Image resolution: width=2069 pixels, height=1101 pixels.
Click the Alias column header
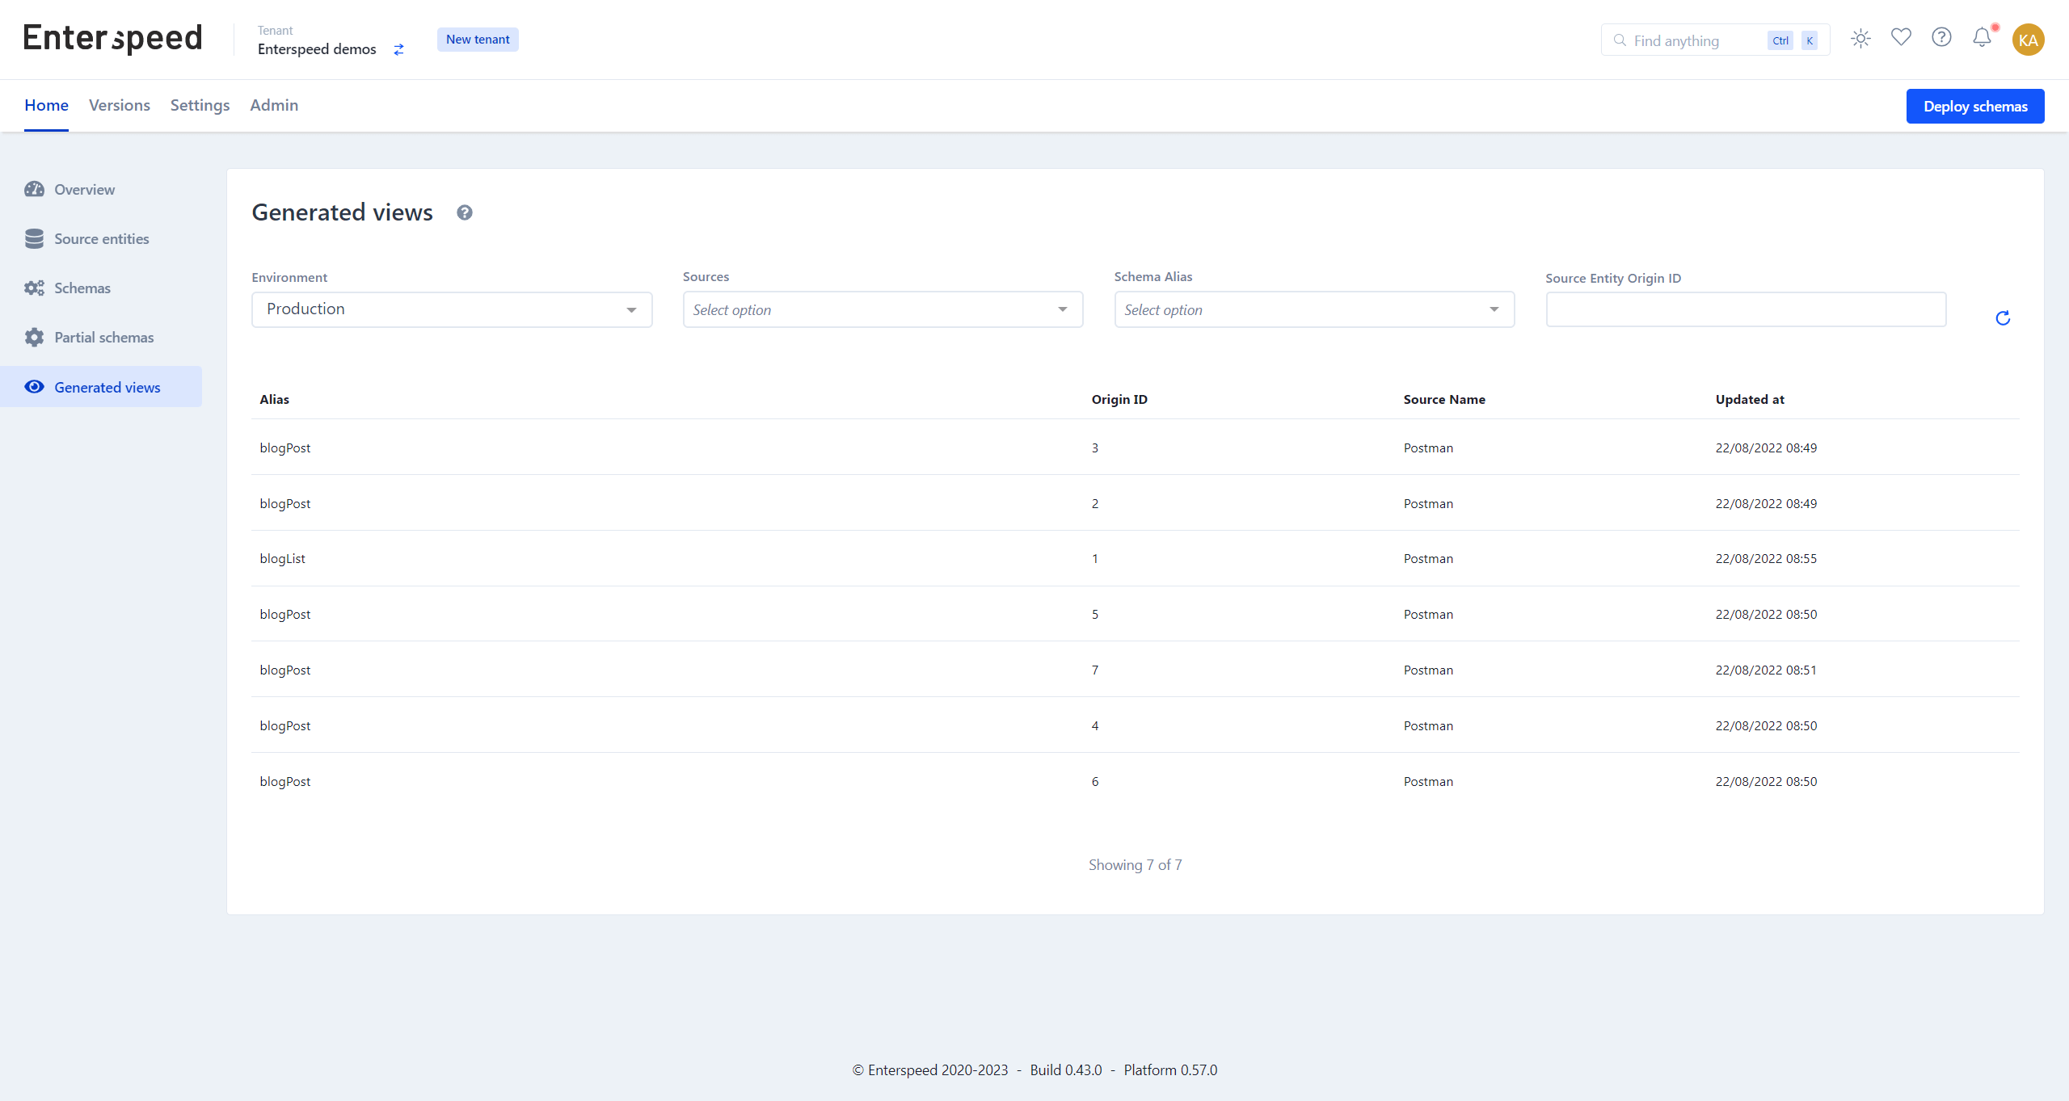[274, 399]
